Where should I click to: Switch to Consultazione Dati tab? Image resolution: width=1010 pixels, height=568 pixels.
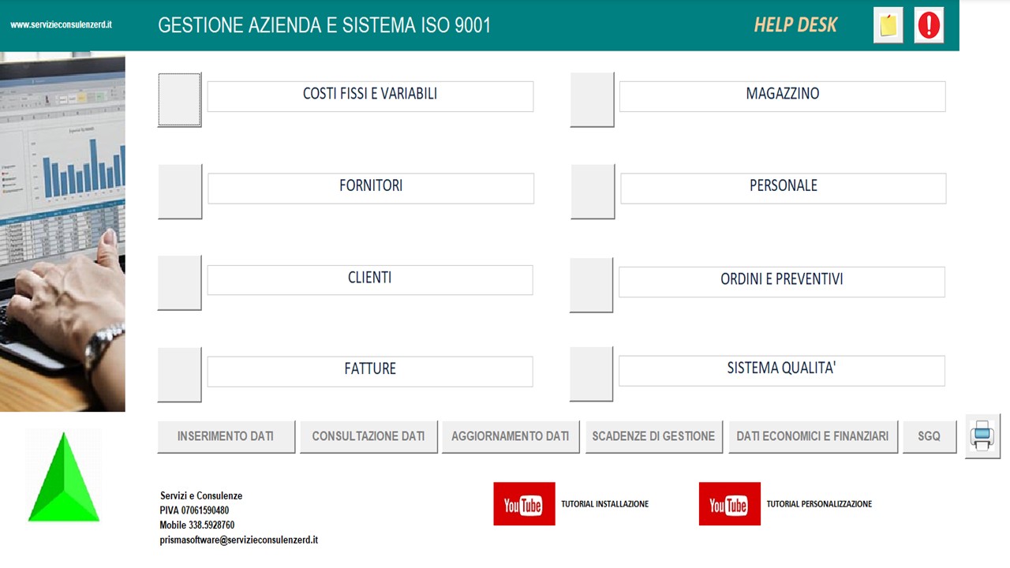pos(368,436)
